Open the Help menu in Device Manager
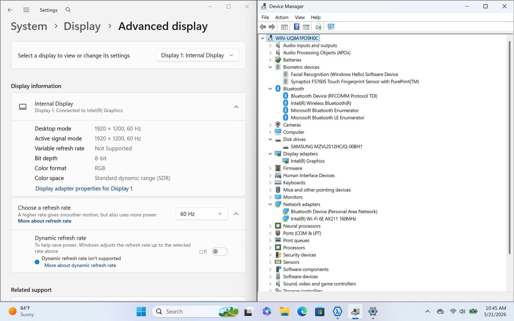This screenshot has height=321, width=514. point(315,17)
